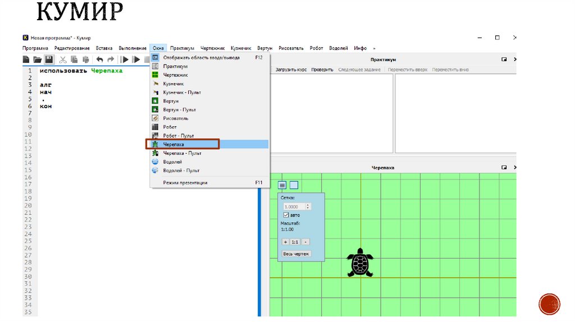Click Переместить вниз button
Image resolution: width=575 pixels, height=322 pixels.
tap(450, 70)
